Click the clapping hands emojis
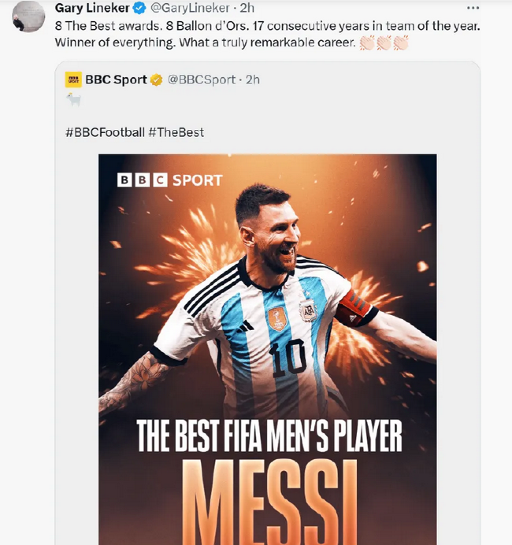512x545 pixels. [x=384, y=43]
